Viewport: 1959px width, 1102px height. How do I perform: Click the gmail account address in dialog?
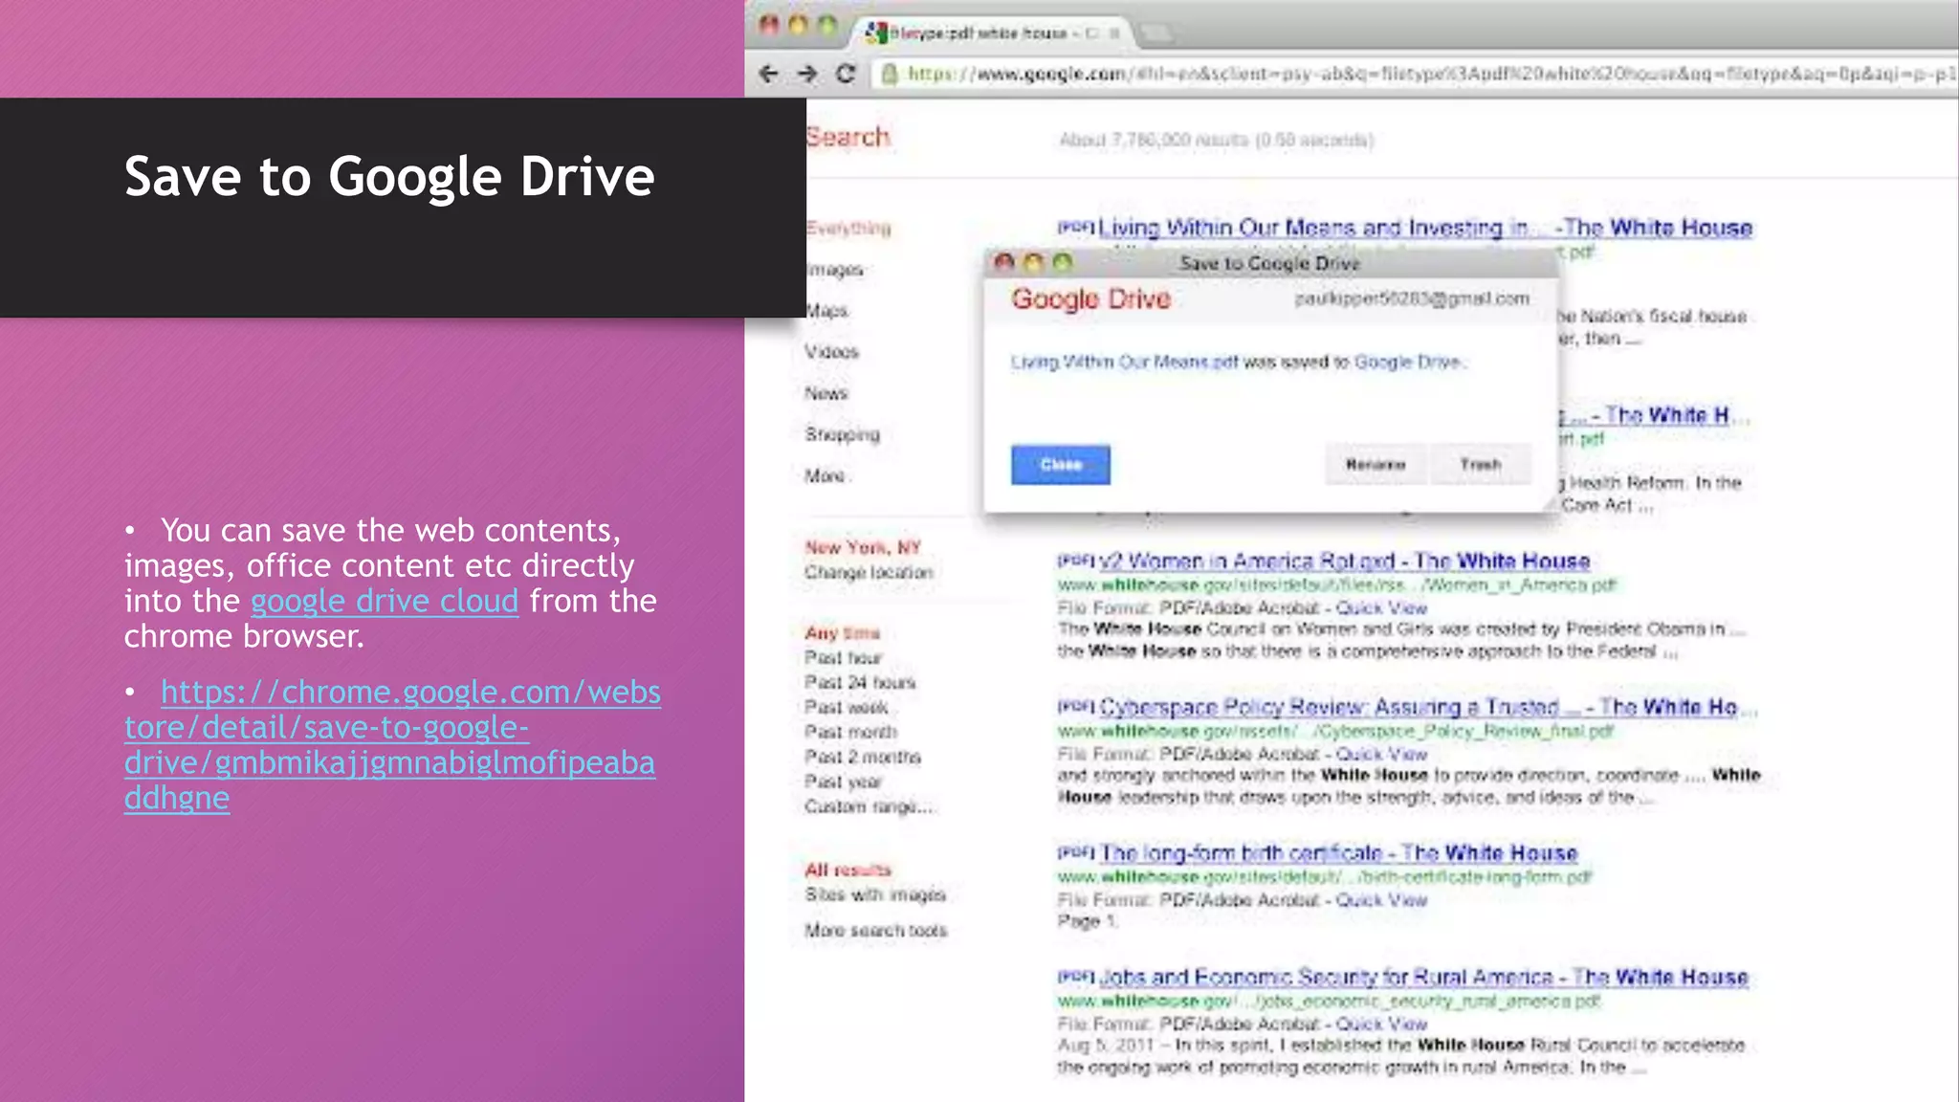[1412, 299]
